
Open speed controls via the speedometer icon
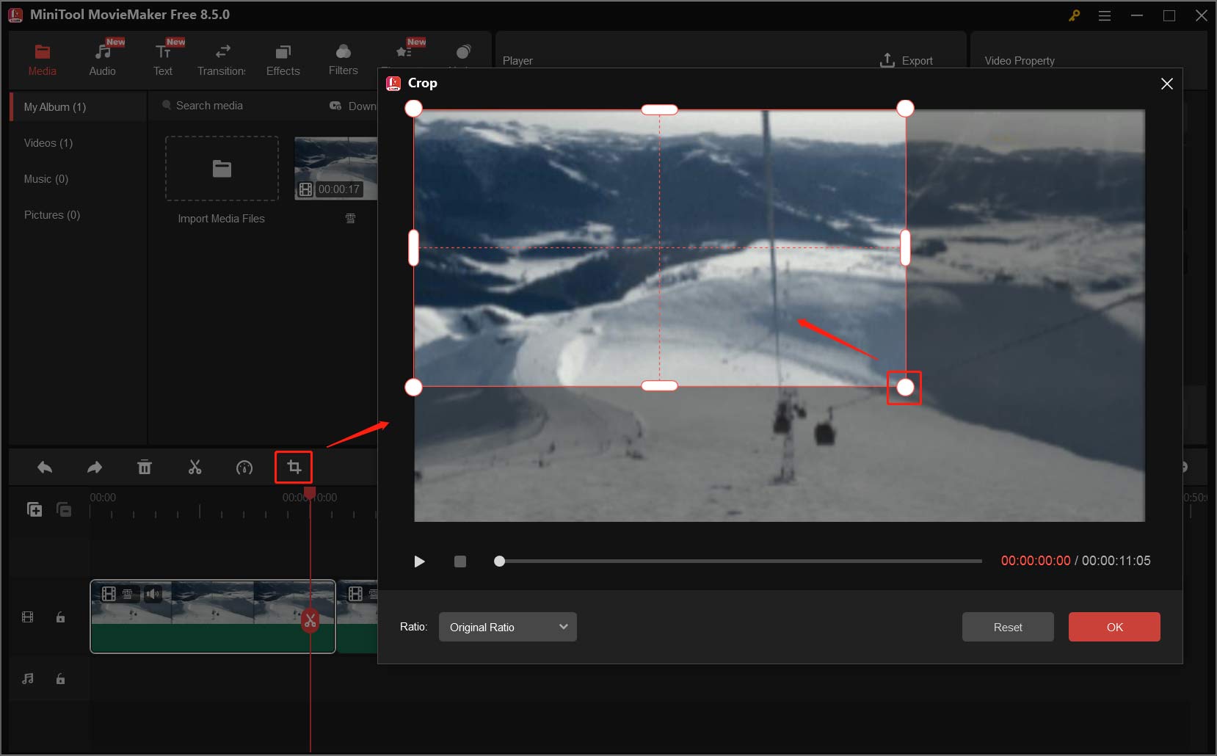244,467
